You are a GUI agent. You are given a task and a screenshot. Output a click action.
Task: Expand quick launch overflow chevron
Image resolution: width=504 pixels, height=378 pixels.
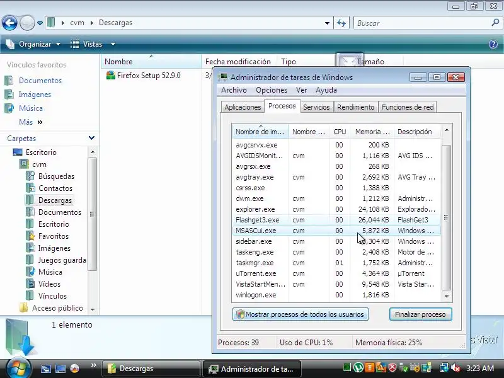tap(94, 365)
